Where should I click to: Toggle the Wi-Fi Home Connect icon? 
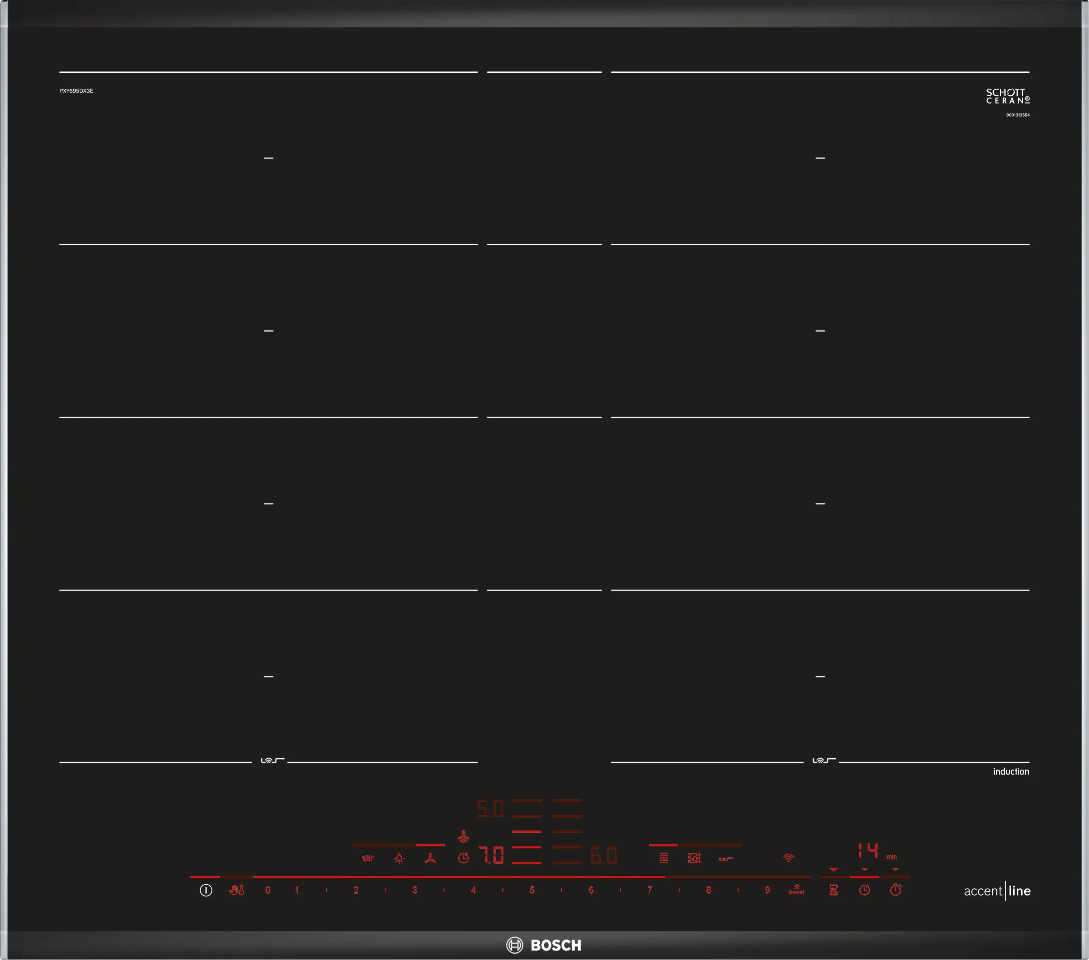click(788, 858)
